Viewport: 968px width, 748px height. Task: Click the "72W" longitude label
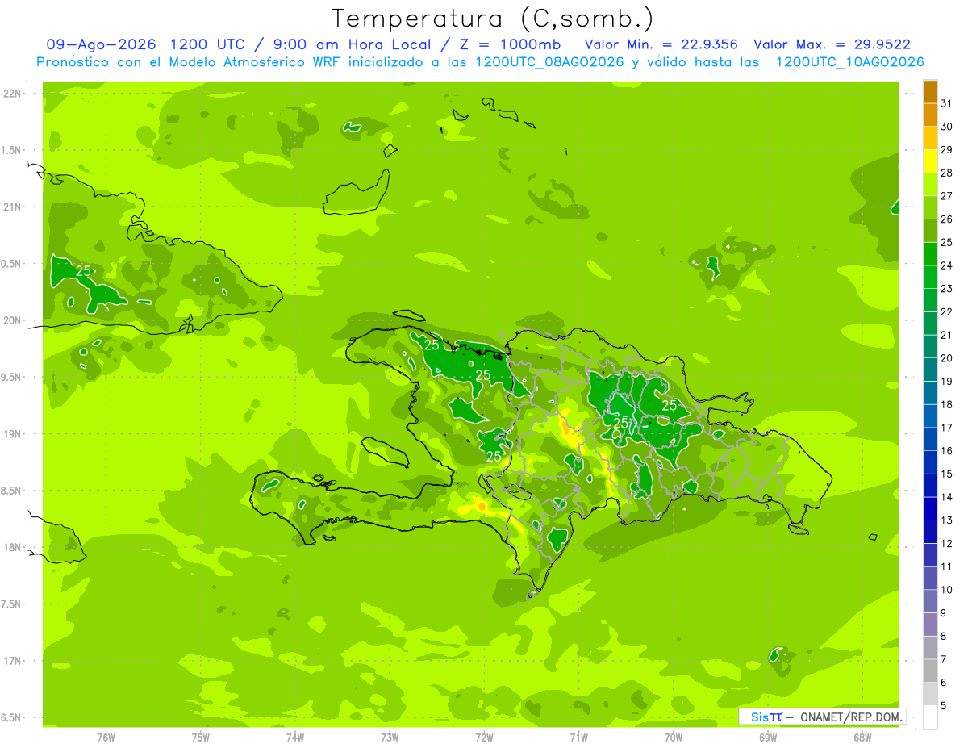click(485, 738)
